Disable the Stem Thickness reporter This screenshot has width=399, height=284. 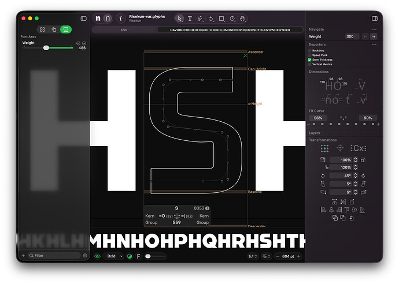pos(310,59)
